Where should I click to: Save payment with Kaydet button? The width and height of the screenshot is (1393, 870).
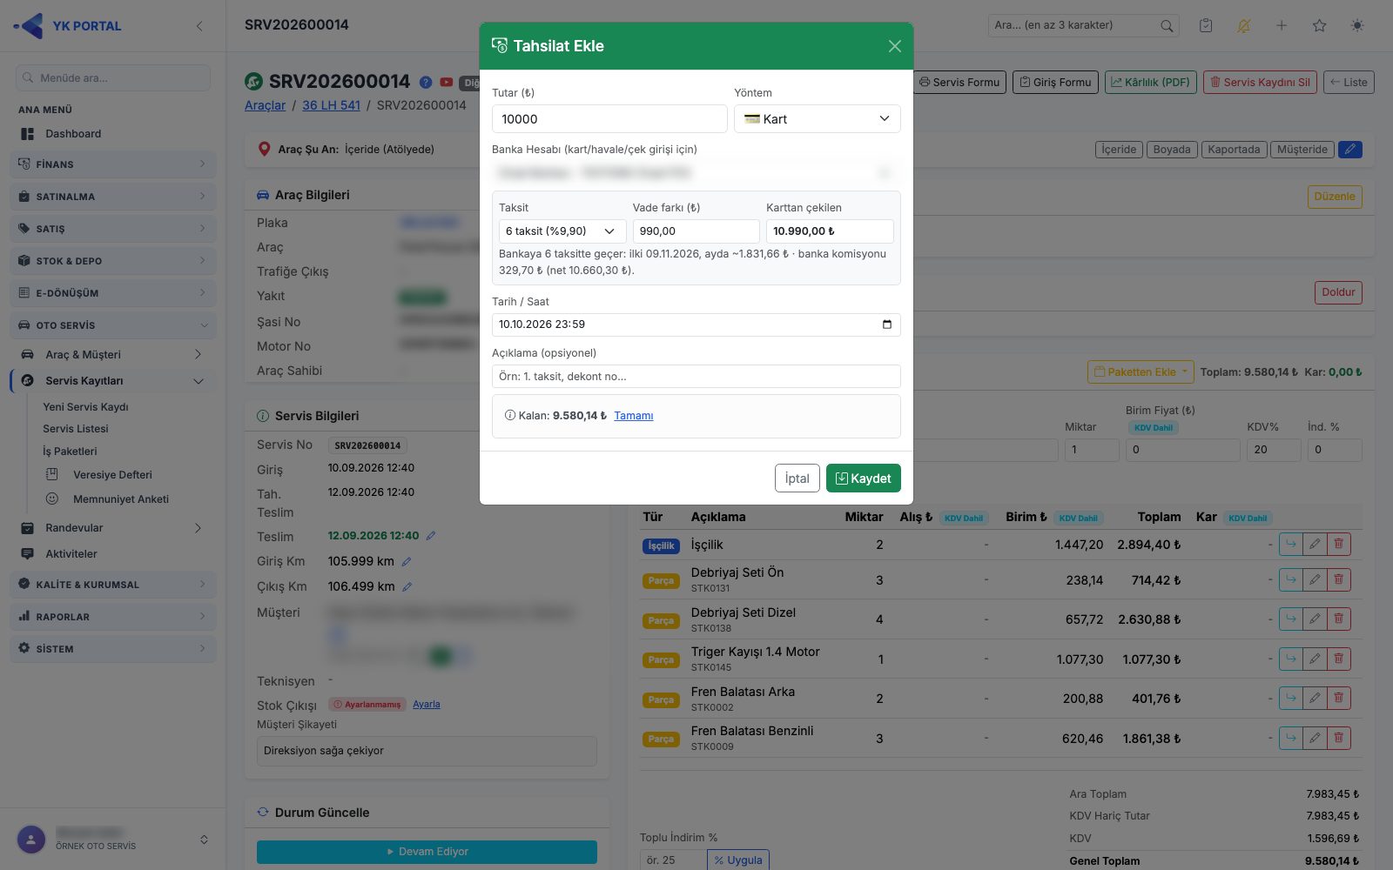(863, 478)
